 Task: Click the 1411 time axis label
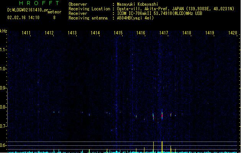[26, 33]
